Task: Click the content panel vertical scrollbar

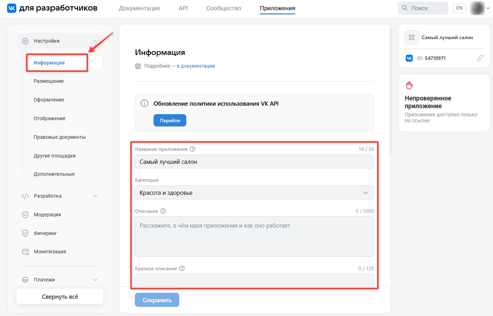Action: pyautogui.click(x=390, y=92)
